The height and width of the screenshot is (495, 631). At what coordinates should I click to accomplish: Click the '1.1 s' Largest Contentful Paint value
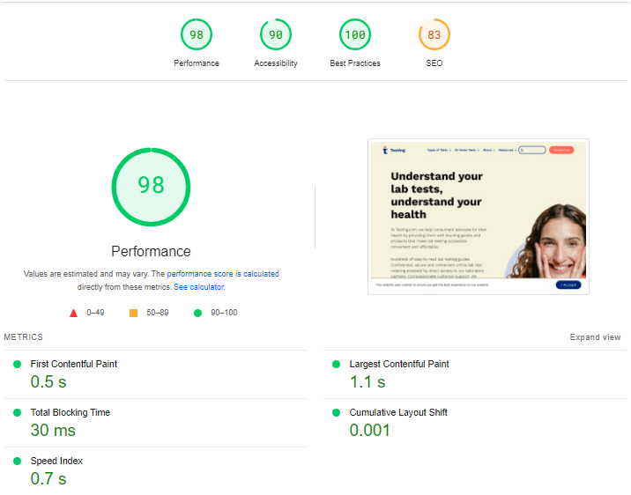(x=367, y=382)
